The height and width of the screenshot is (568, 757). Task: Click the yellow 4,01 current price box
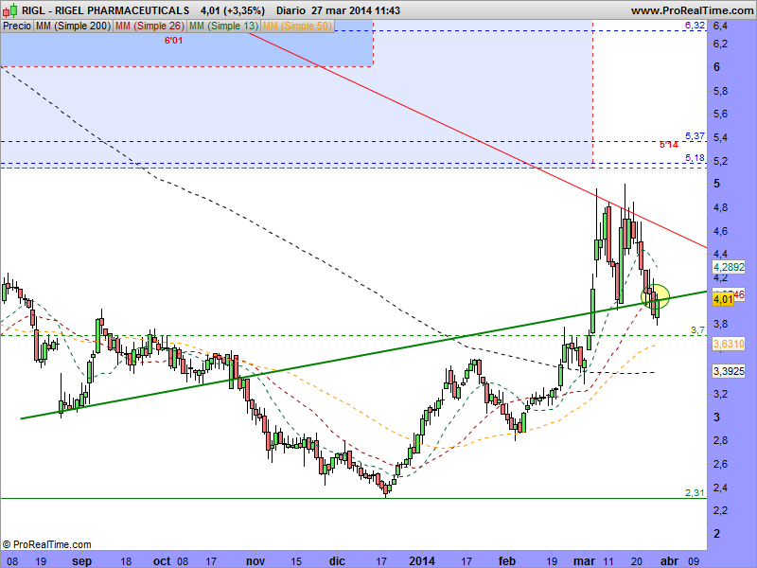[x=723, y=299]
